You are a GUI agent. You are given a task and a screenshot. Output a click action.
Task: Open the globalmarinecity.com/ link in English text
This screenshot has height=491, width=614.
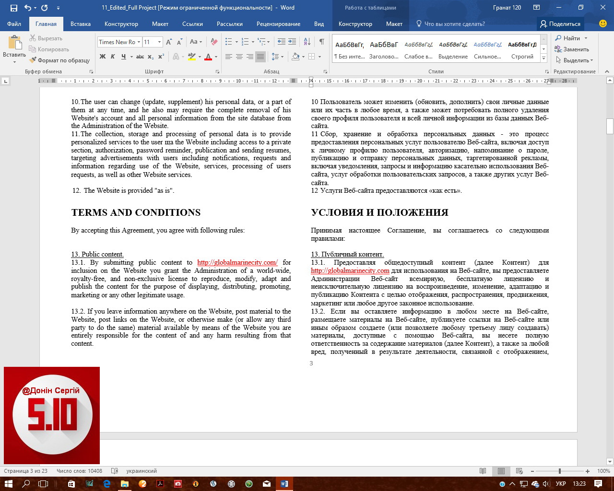tap(237, 262)
